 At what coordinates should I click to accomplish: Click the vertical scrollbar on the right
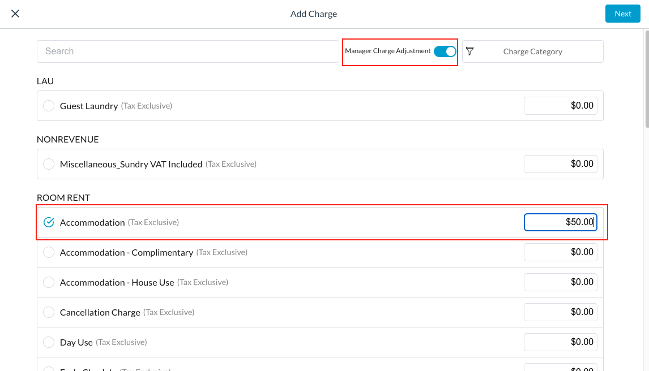click(x=646, y=79)
